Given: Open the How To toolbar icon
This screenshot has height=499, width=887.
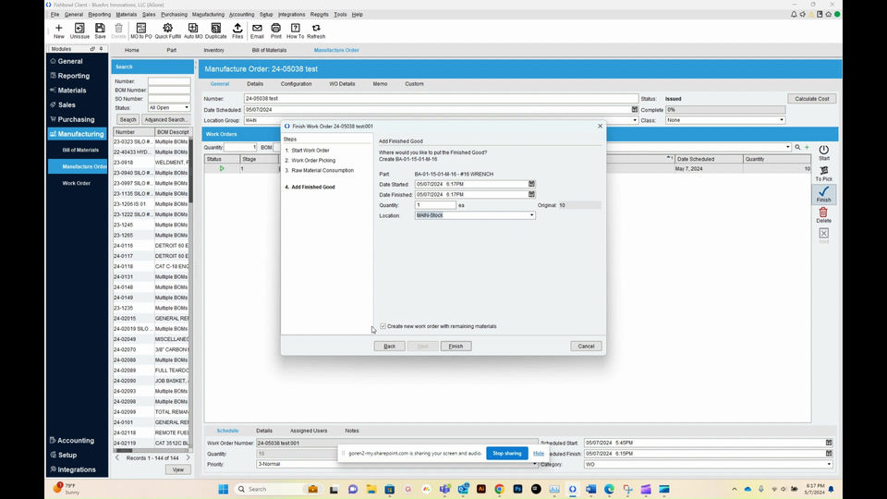Looking at the screenshot, I should click(296, 31).
